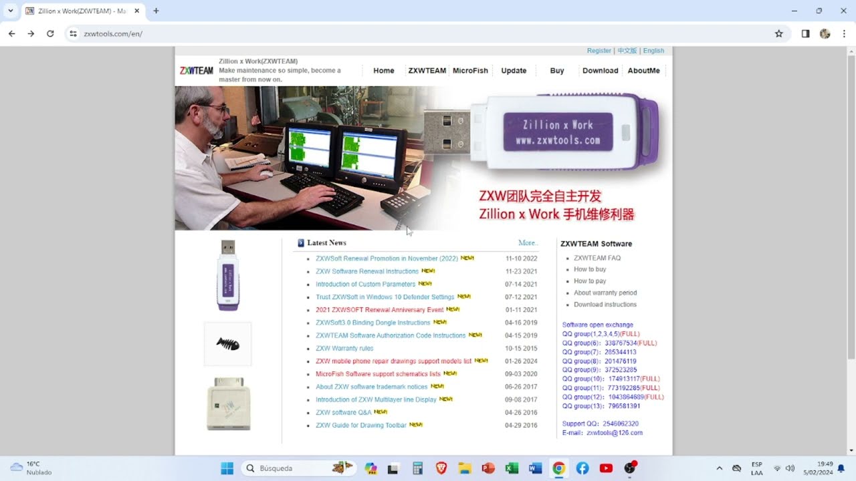Viewport: 856px width, 481px height.
Task: Open the Update menu item
Action: (x=514, y=71)
